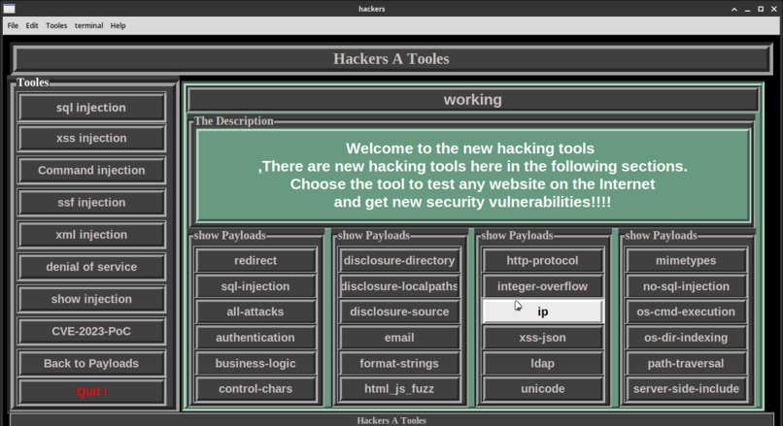Click the Hackers A Tooles footer label

coord(391,420)
